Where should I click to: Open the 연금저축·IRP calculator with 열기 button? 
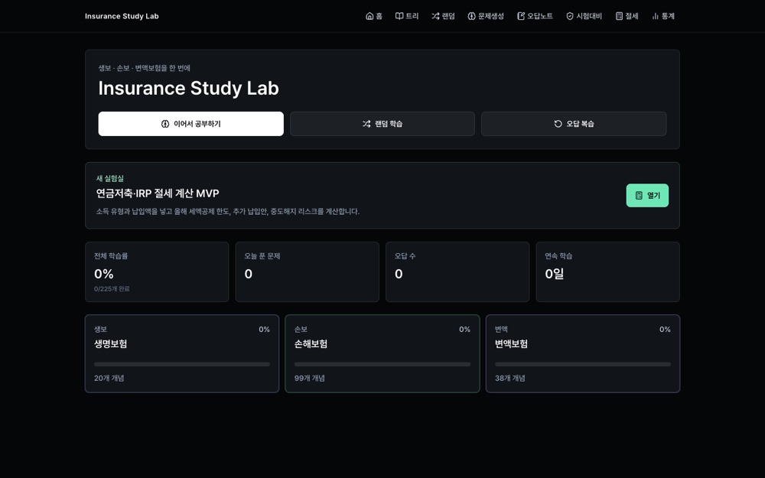[647, 196]
